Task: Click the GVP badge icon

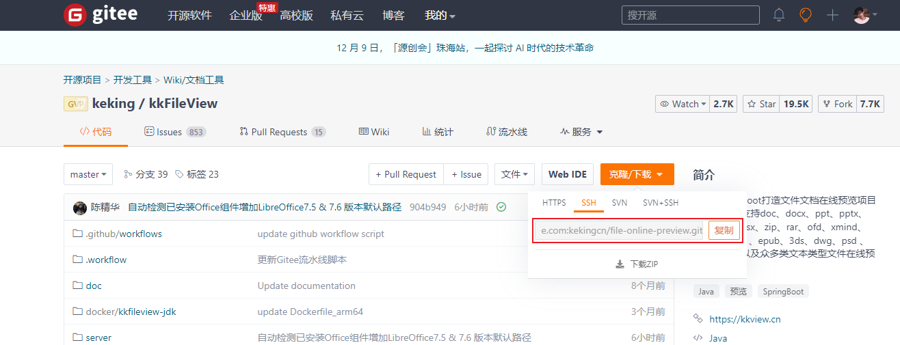Action: 75,104
